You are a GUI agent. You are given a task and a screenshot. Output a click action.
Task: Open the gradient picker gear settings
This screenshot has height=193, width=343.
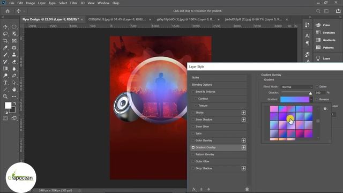tap(325, 108)
